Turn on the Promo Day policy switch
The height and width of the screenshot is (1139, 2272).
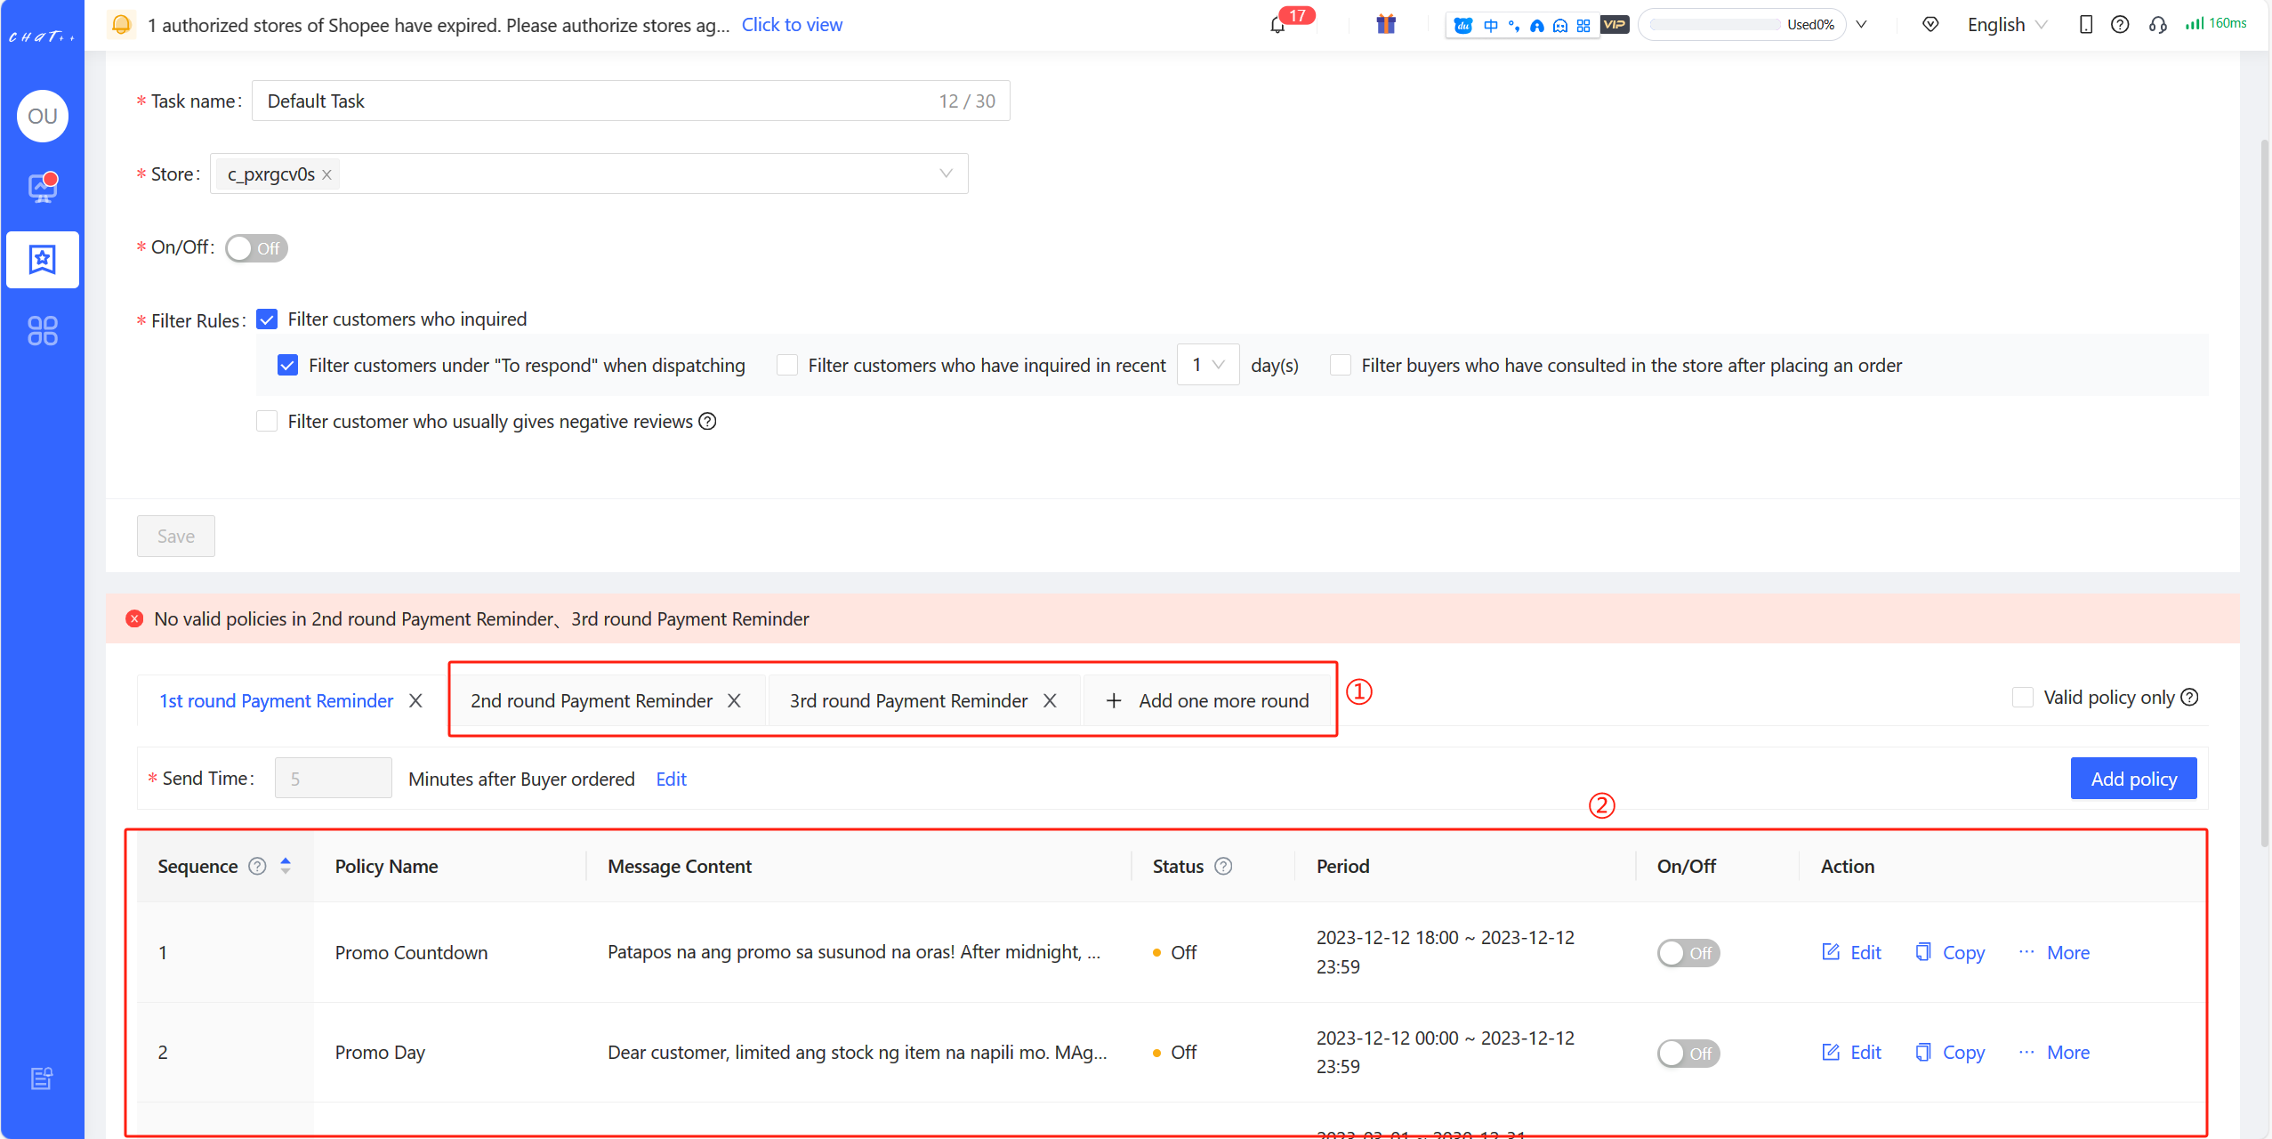click(x=1688, y=1054)
